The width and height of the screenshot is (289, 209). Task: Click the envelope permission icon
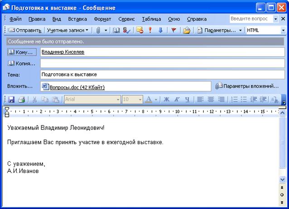pos(140,30)
